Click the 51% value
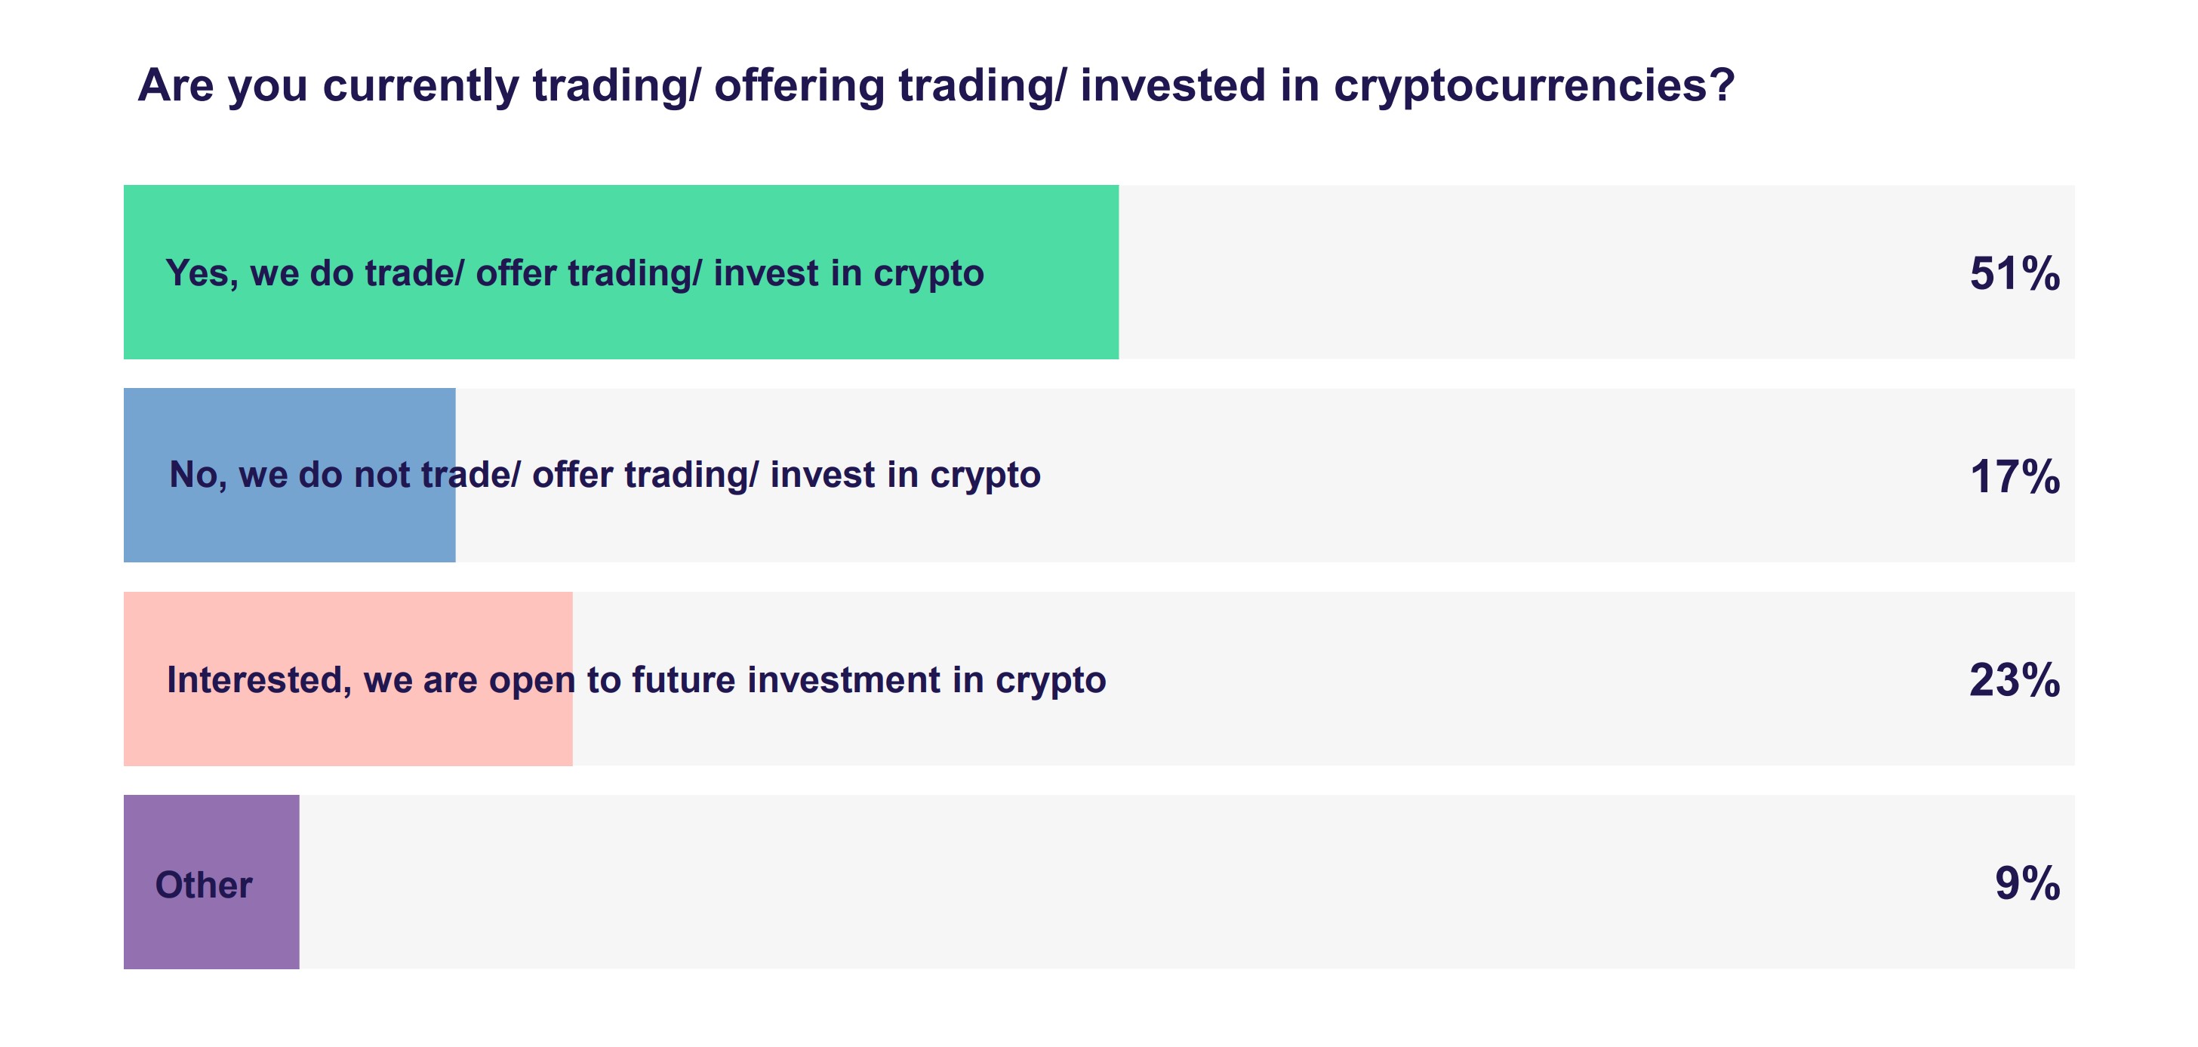 [x=2014, y=274]
